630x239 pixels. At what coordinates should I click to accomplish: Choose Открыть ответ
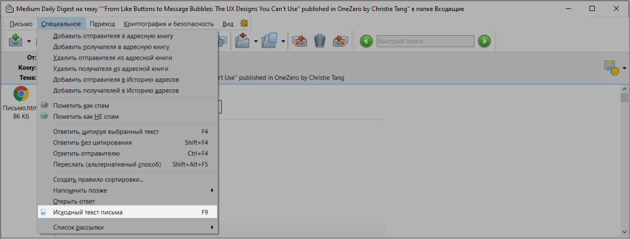click(128, 201)
